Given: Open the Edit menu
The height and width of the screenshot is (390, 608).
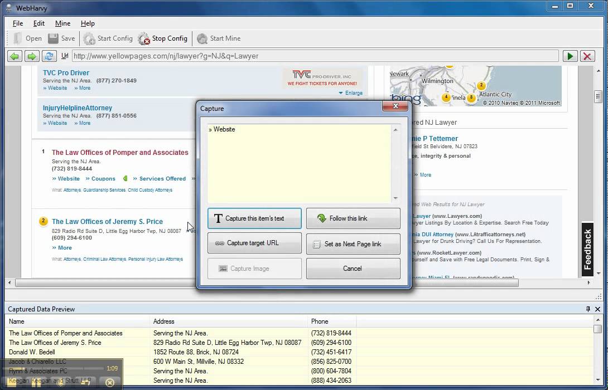Looking at the screenshot, I should [39, 23].
